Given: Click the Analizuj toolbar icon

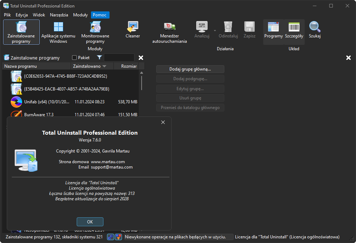Looking at the screenshot, I should [202, 27].
